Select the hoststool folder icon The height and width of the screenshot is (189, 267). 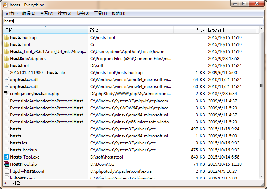click(x=7, y=66)
